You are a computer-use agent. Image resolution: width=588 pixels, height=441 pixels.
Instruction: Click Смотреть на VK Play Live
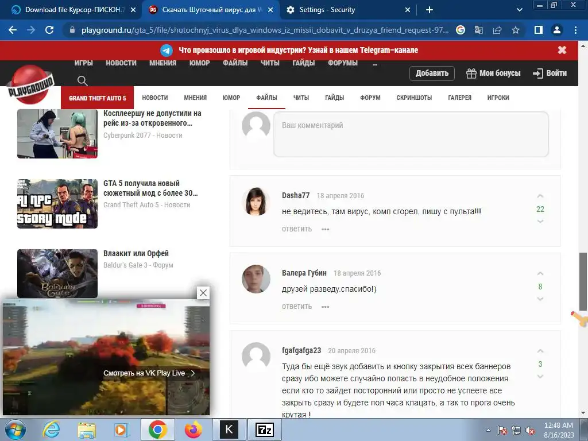click(x=149, y=373)
